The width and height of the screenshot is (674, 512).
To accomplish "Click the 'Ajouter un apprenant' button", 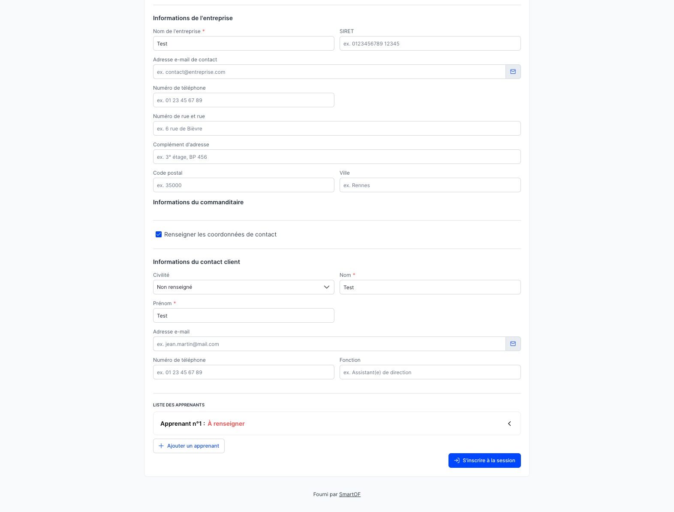I will [x=189, y=446].
